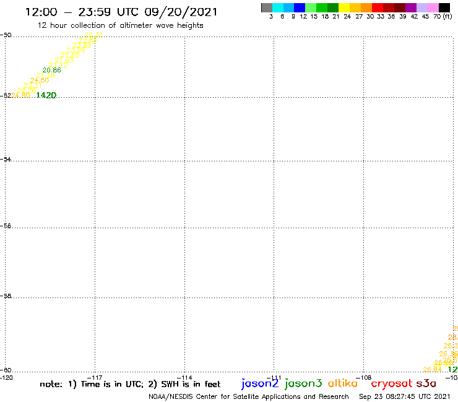Click the longitude label -120
Viewport: 458px width, 402px height.
coord(6,377)
